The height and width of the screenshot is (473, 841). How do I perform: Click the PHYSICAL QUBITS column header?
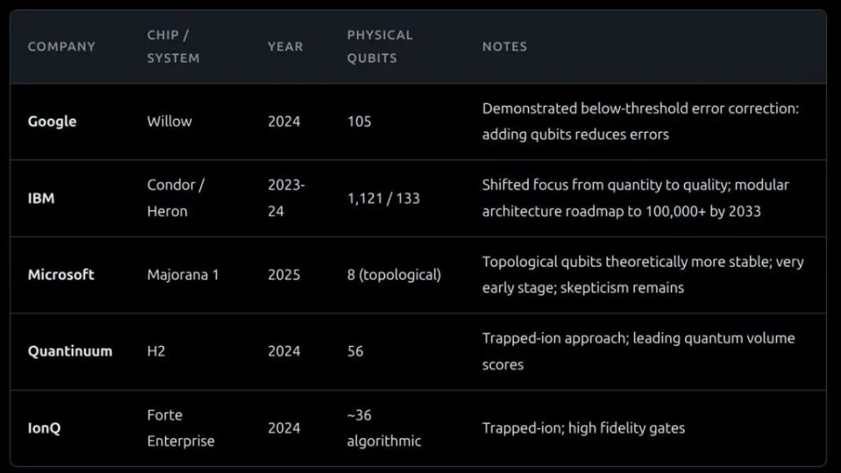380,47
